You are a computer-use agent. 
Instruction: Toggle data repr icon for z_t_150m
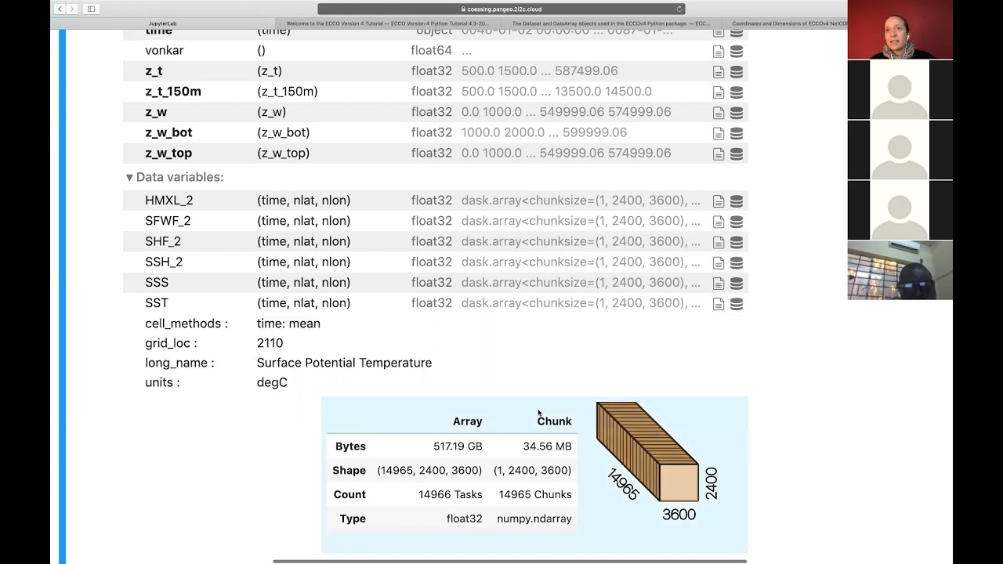tap(737, 92)
